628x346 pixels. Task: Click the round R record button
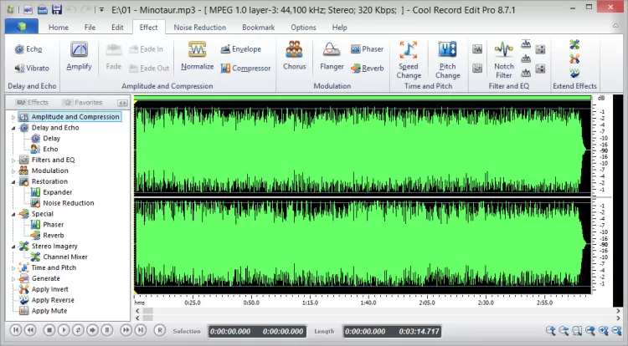160,330
